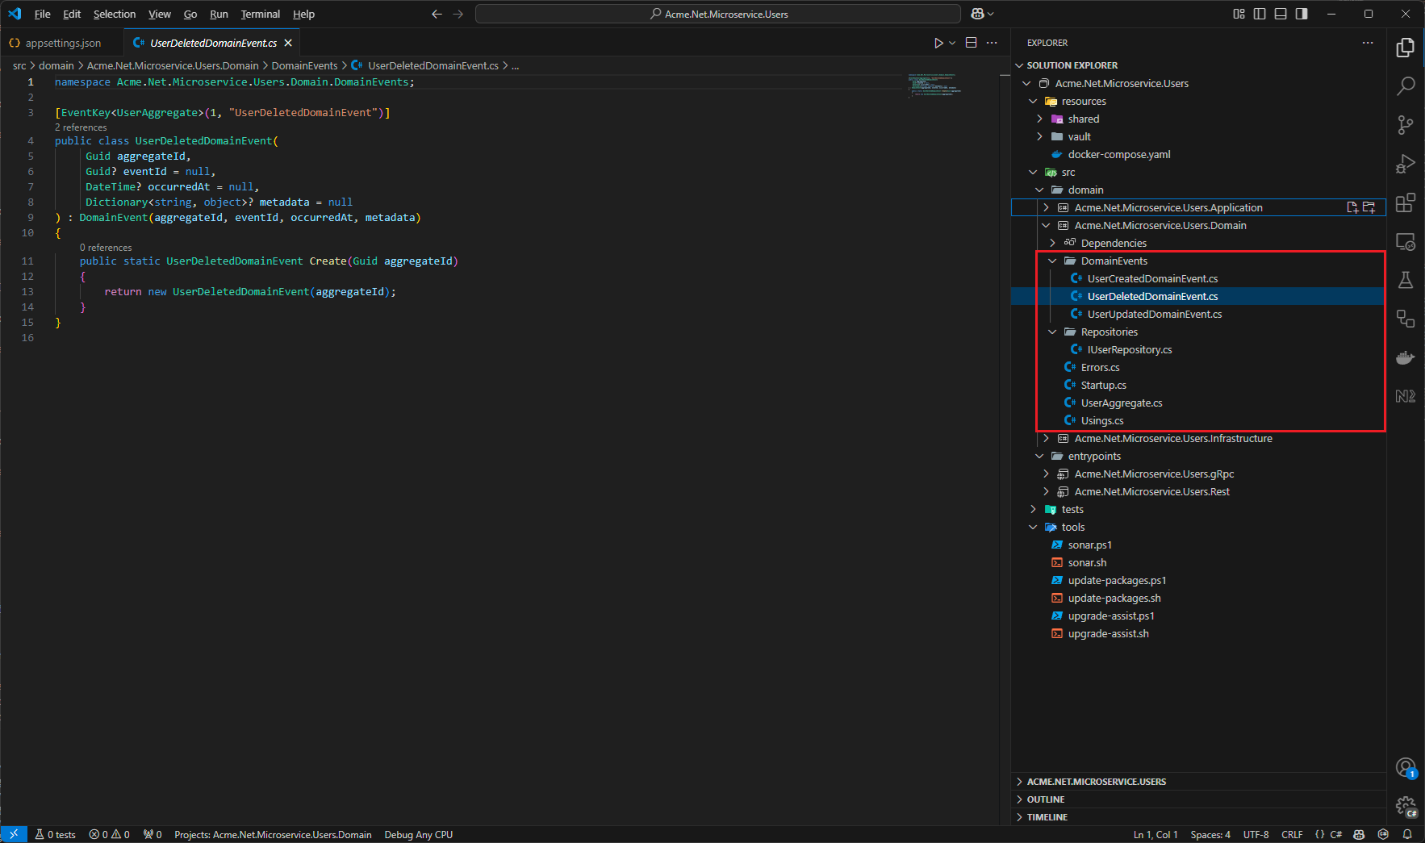The height and width of the screenshot is (843, 1425).
Task: Open the Run and Debug view icon
Action: 1405,164
